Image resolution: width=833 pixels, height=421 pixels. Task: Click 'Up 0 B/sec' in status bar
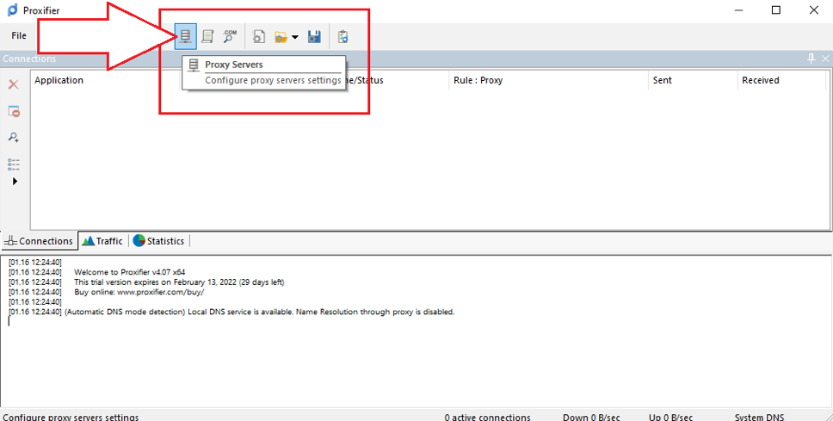tap(670, 418)
